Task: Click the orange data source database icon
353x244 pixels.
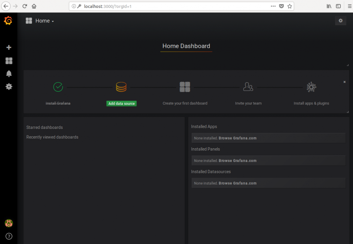Action: (121, 87)
